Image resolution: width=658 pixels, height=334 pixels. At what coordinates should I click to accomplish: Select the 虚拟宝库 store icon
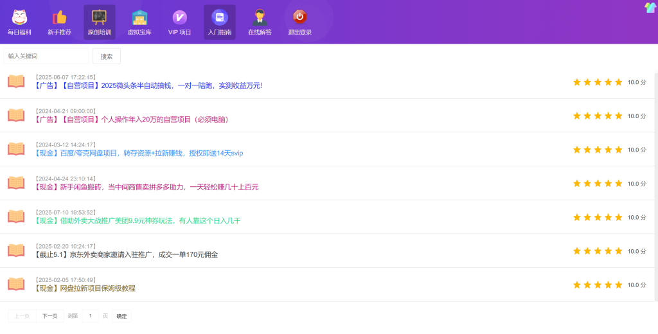click(139, 17)
